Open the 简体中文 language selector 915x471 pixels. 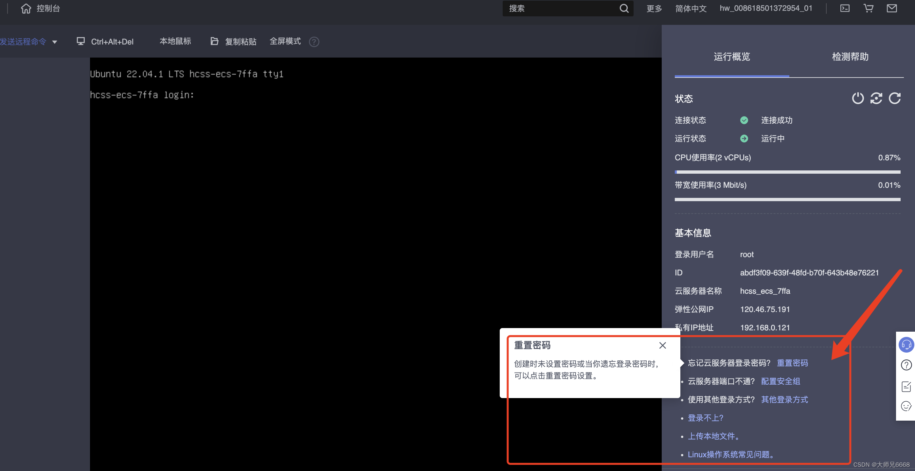(x=691, y=8)
